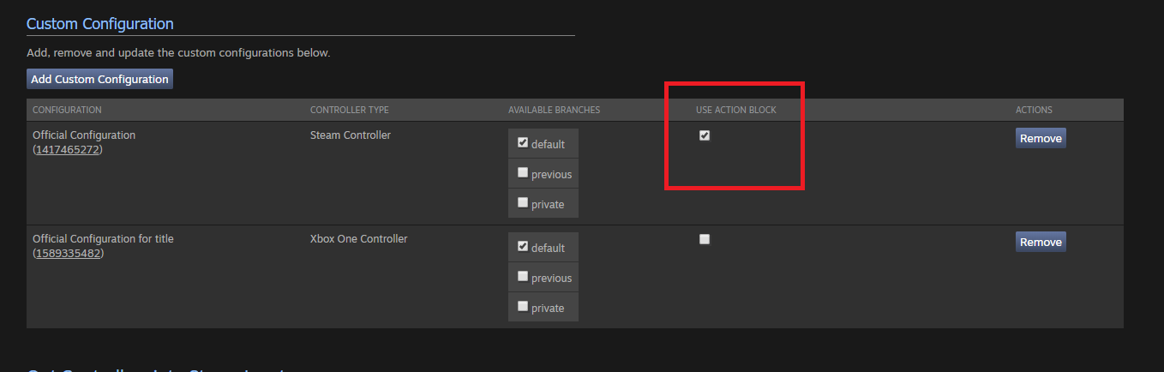Click the CONTROLLER TYPE column header
1164x372 pixels.
point(350,111)
